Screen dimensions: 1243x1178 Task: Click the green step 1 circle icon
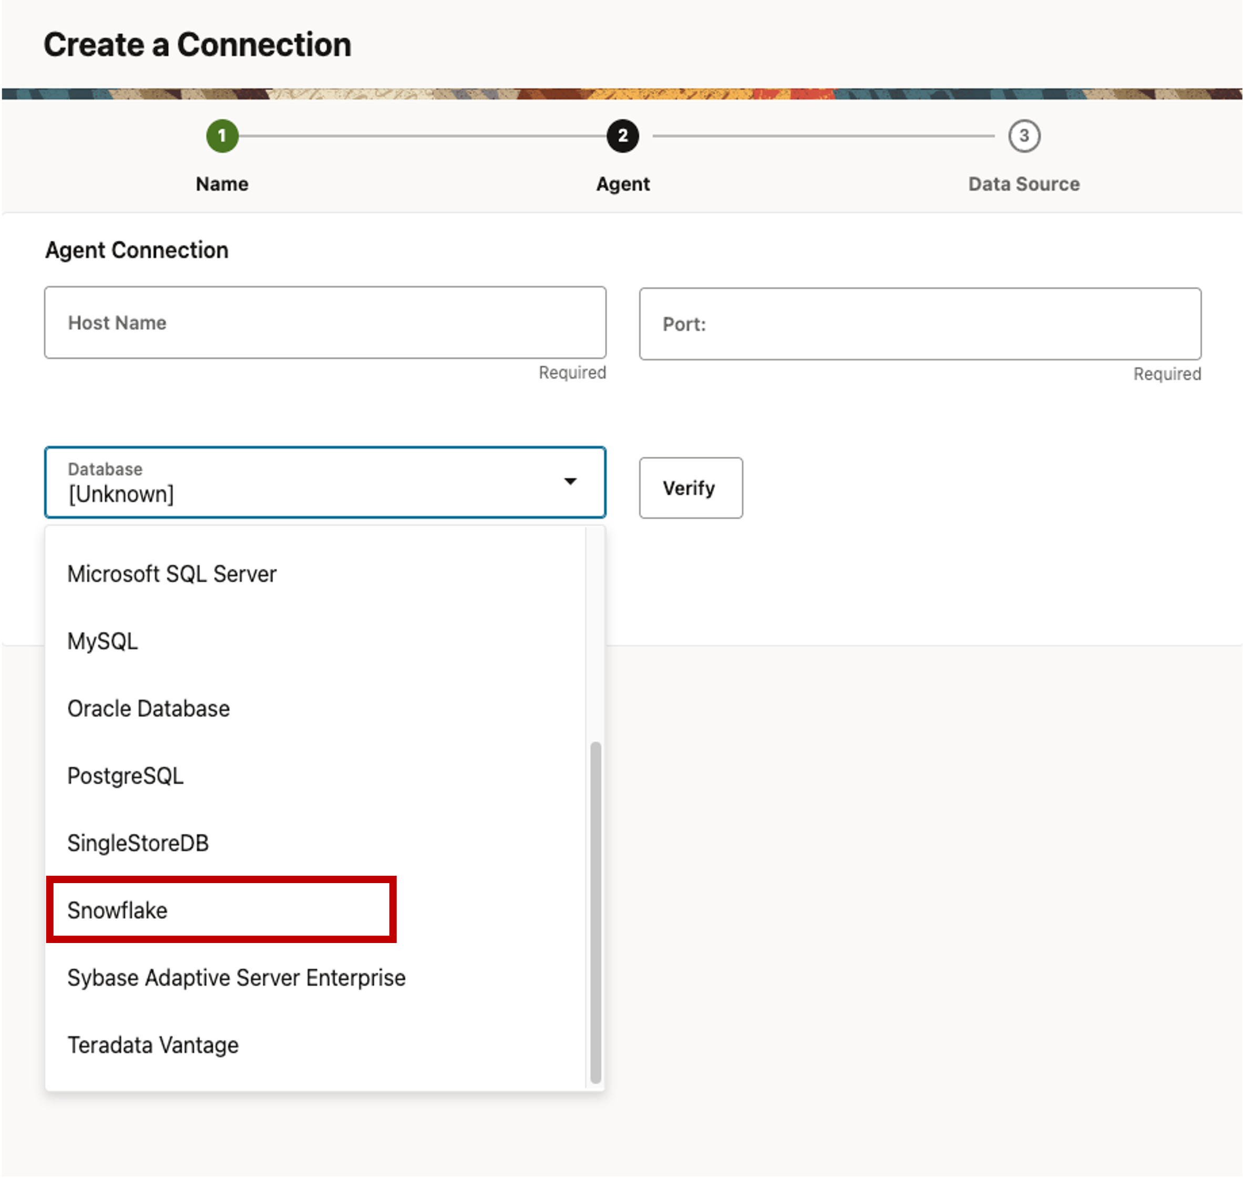click(x=222, y=136)
